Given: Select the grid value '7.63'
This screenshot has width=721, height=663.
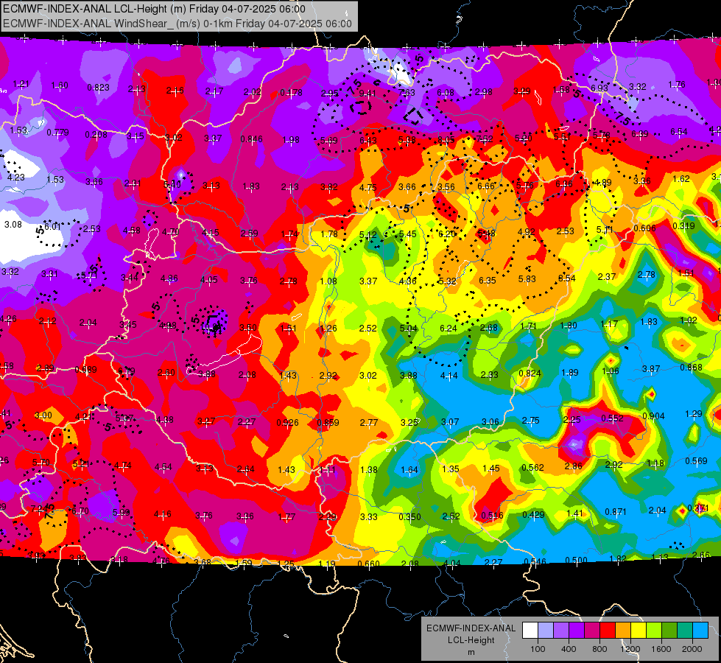Looking at the screenshot, I should (407, 93).
